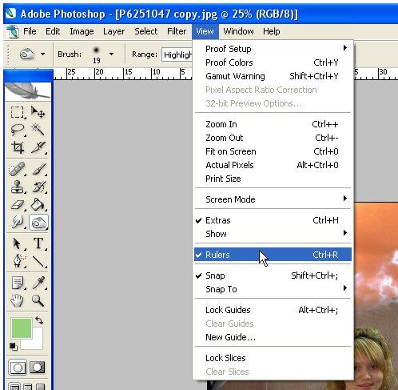Screen dimensions: 398x390
Task: Click the green foreground color swatch
Action: click(21, 328)
